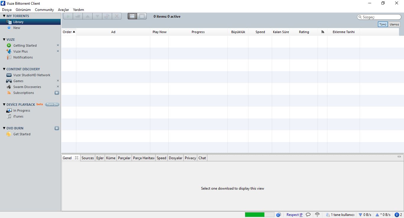The width and height of the screenshot is (404, 218).
Task: Click the blue info icon with count 2
Action: 397,215
